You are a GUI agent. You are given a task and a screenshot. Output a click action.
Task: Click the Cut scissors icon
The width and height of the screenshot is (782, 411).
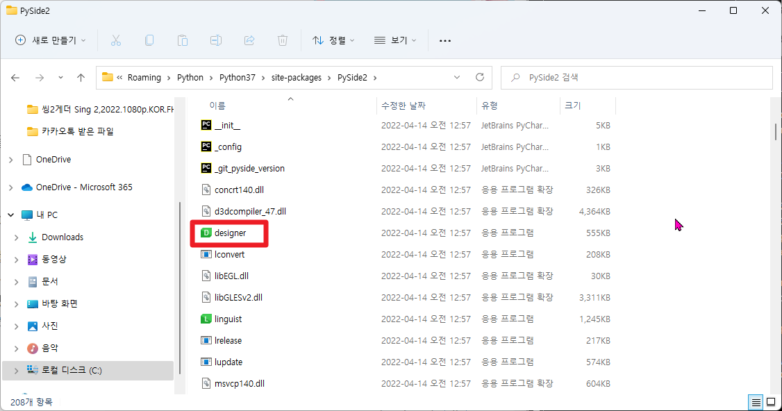click(116, 40)
